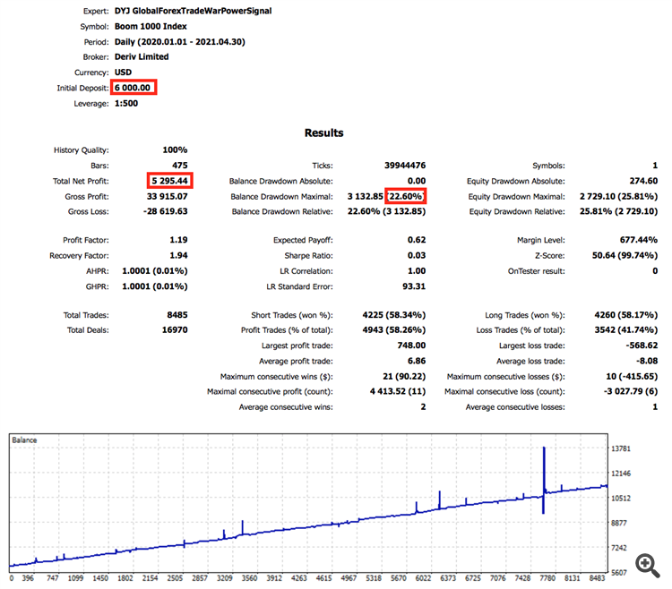Click Long Trades value 4260 (58.17%)

pyautogui.click(x=626, y=315)
